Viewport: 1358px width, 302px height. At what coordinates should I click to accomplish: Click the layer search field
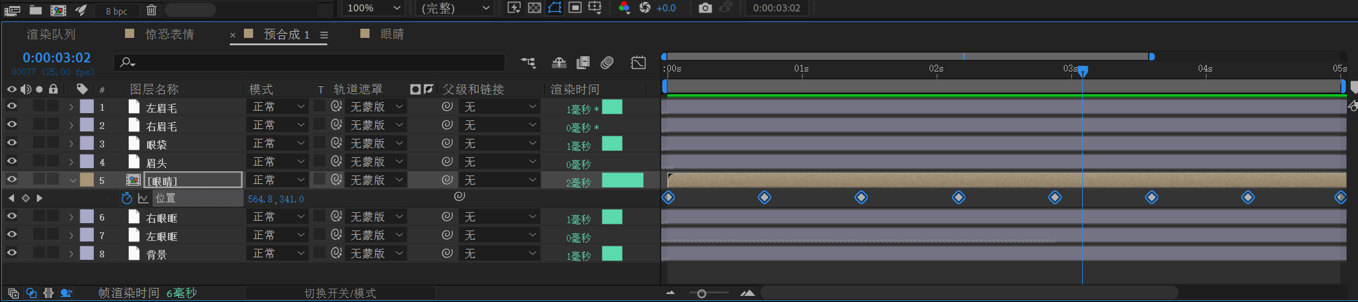click(309, 62)
